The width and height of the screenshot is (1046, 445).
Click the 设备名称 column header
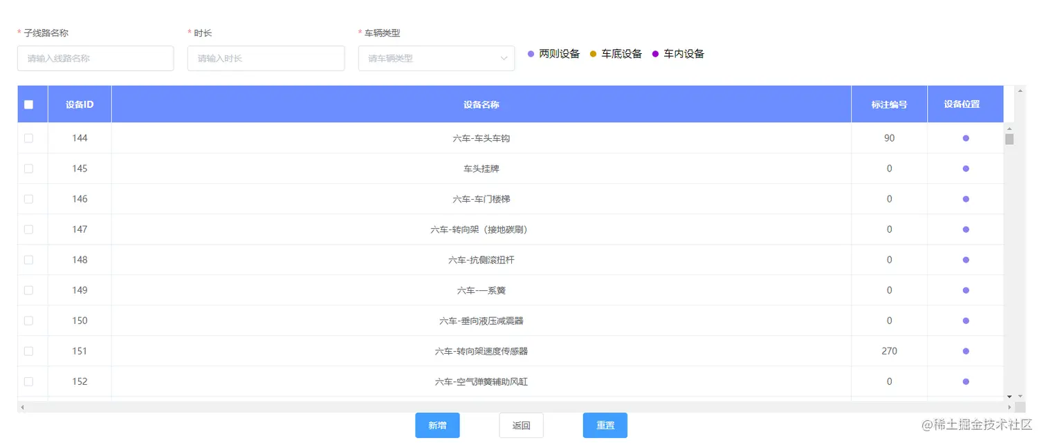481,104
